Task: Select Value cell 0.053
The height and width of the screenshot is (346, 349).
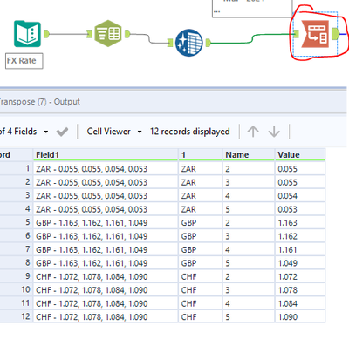Action: coord(300,209)
